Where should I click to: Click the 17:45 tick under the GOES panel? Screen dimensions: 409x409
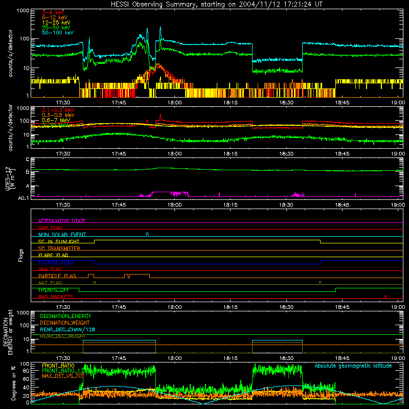[x=119, y=205]
